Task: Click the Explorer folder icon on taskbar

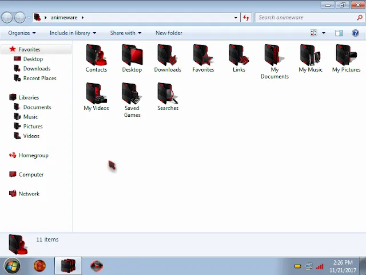Action: 68,266
